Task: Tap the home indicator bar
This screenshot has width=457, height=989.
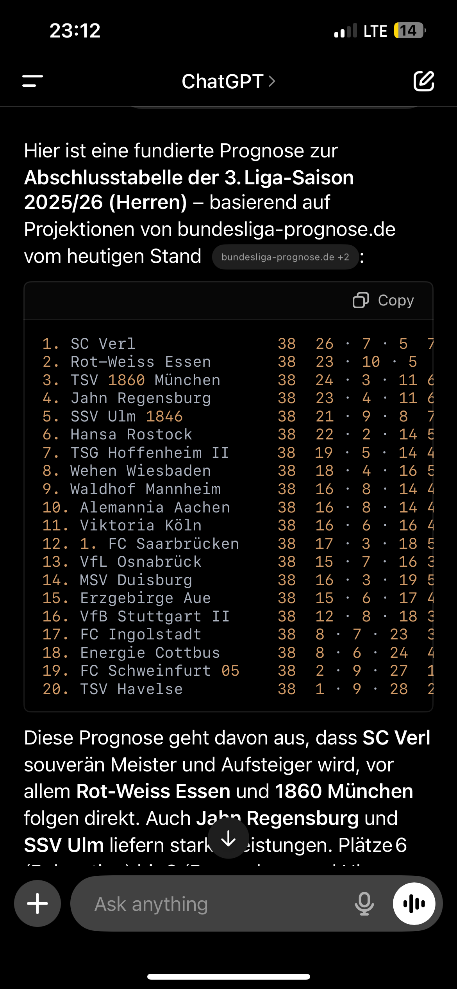Action: (228, 977)
